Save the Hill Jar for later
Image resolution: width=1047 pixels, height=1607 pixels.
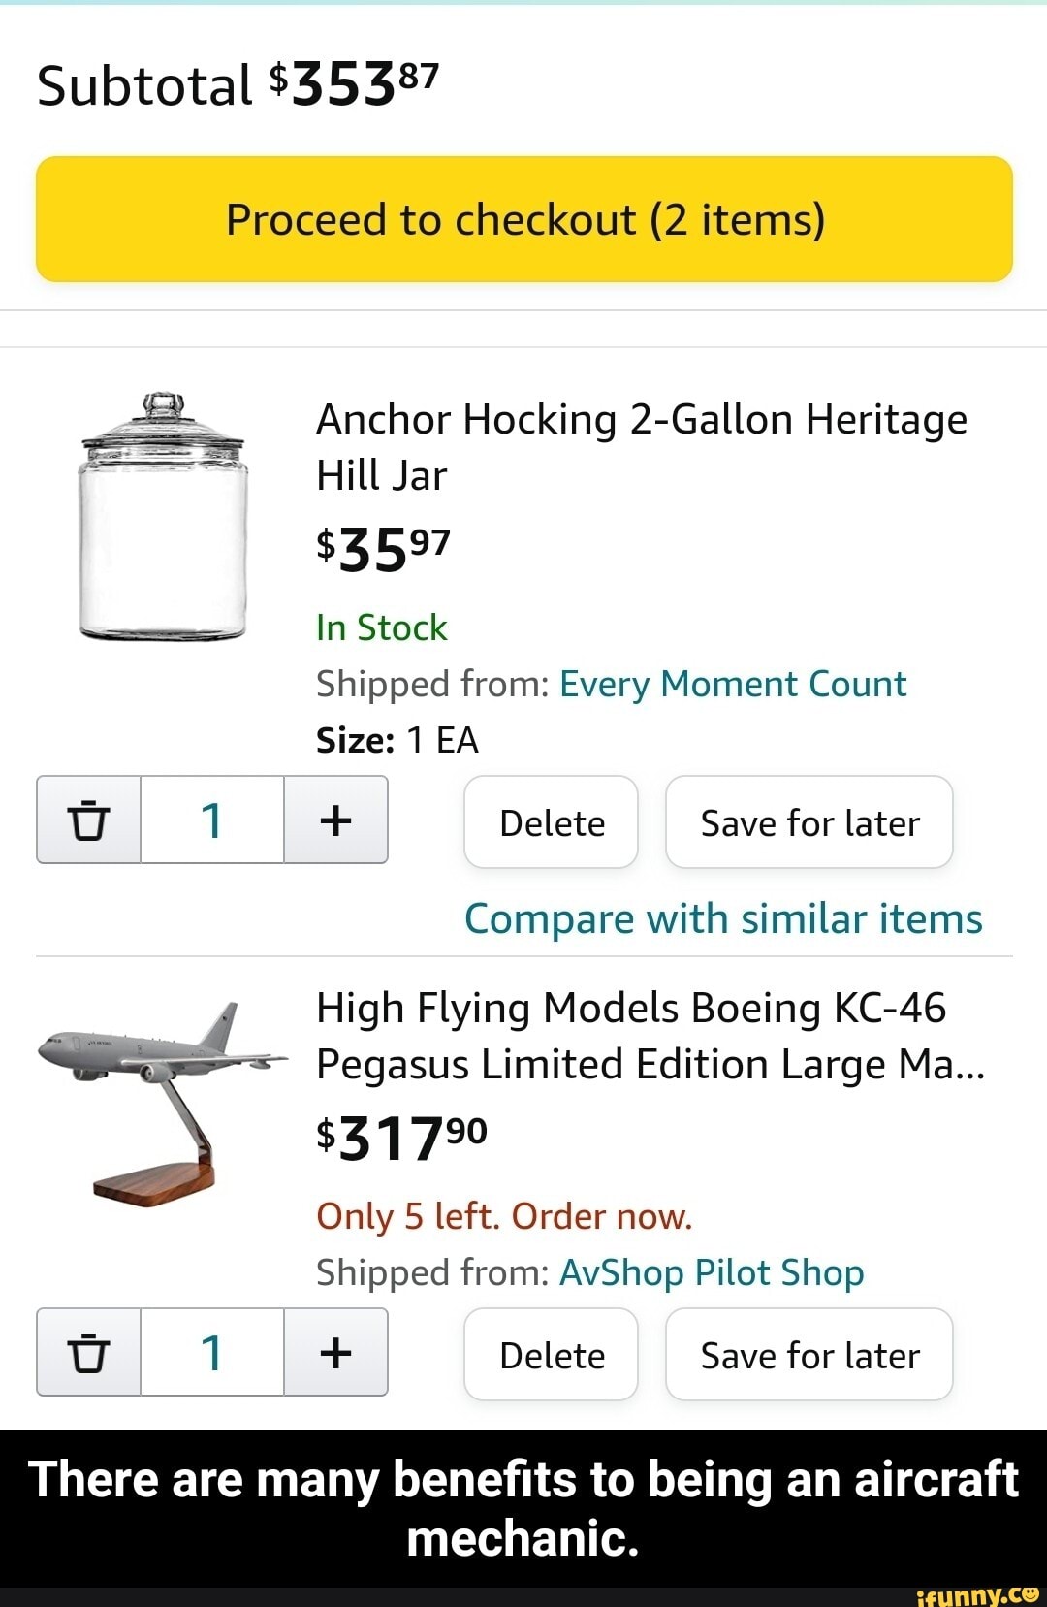(809, 822)
